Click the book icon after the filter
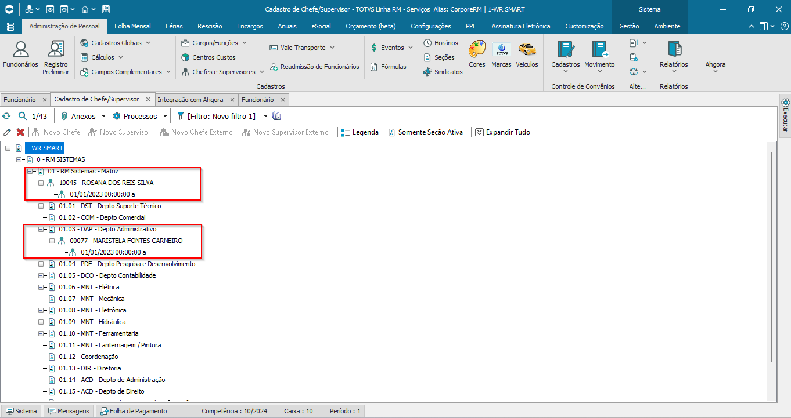 [x=277, y=116]
